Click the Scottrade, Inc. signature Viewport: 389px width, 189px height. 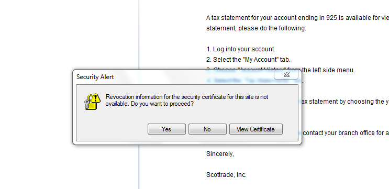226,175
